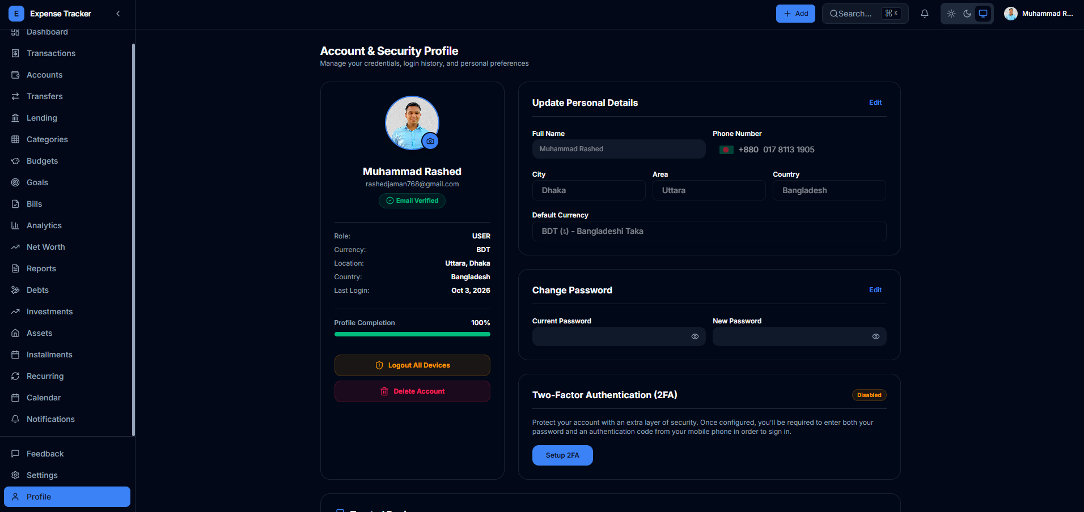Open the notification bell in header
Screen dimensions: 1084x512
point(925,14)
